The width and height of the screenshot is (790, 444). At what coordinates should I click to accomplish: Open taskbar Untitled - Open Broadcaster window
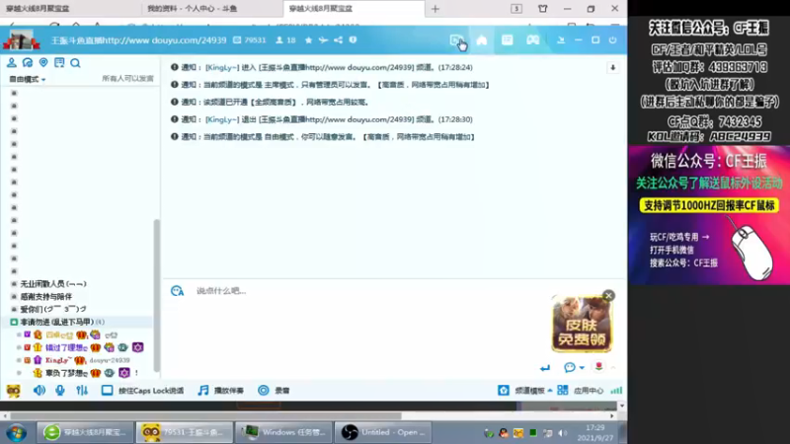(x=383, y=433)
